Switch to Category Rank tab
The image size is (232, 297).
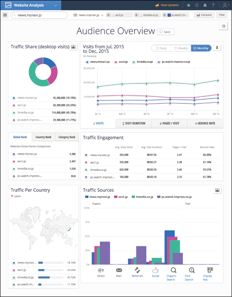tap(67, 137)
